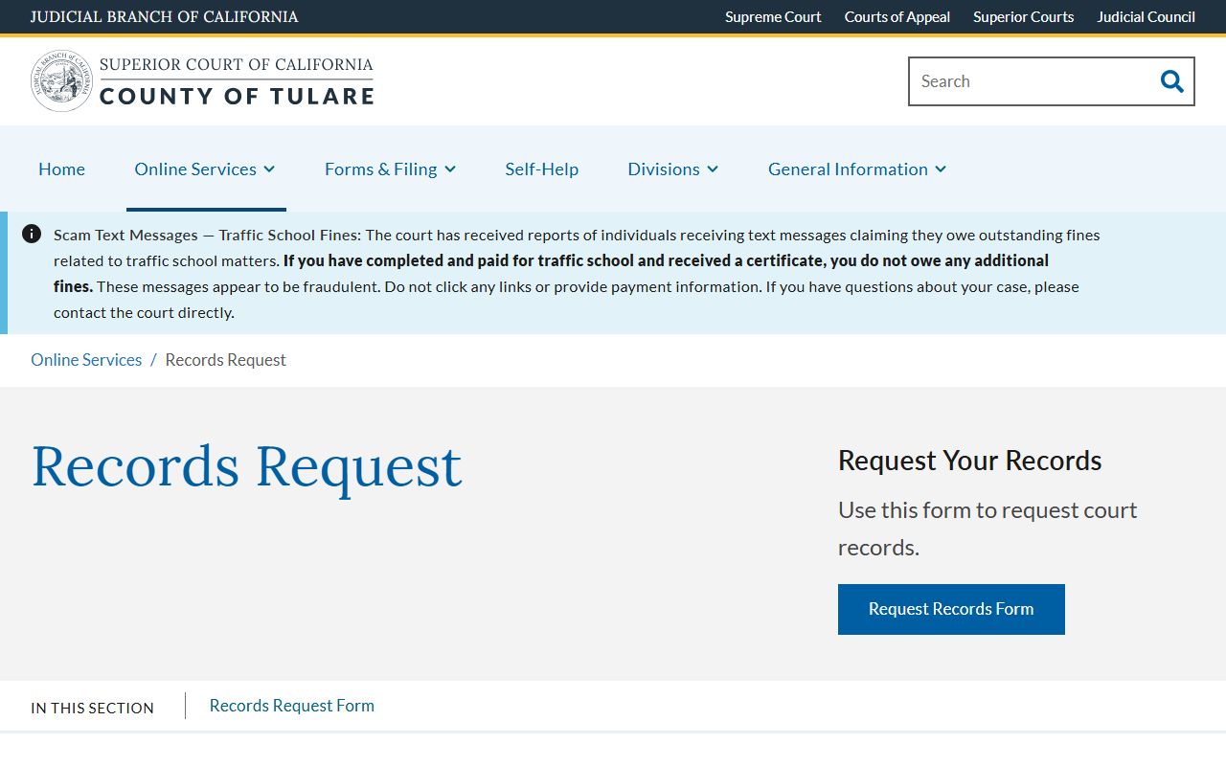Click the County of Tulare site title
Viewport: 1226px width, 766px height.
tap(237, 96)
